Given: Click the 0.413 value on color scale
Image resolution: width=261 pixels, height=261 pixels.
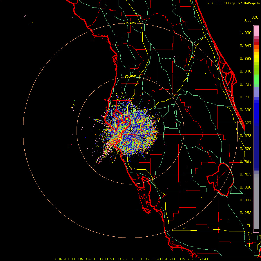Looking at the screenshot, I should 246,174.
